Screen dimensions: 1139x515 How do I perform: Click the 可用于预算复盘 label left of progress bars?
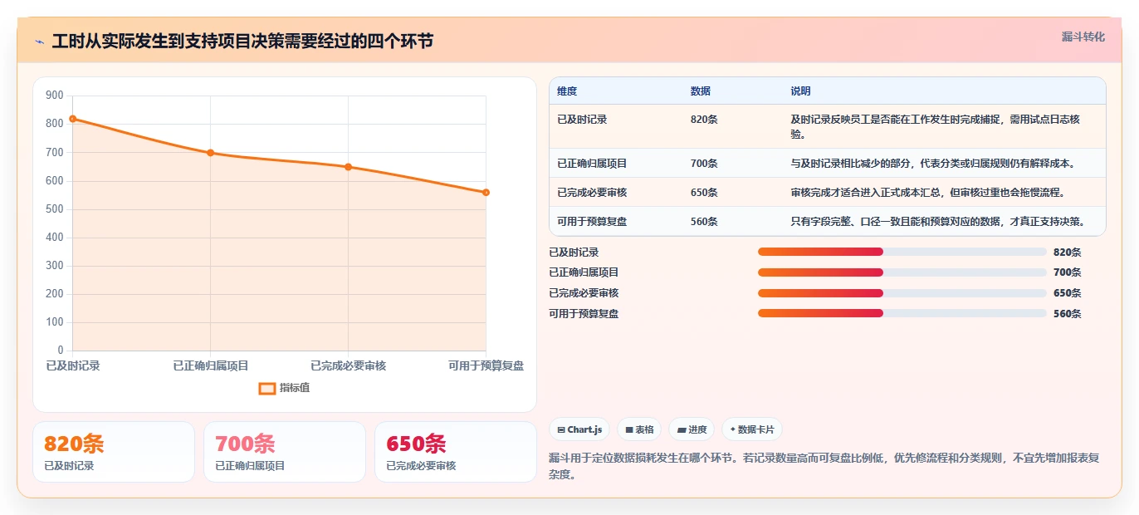coord(584,314)
